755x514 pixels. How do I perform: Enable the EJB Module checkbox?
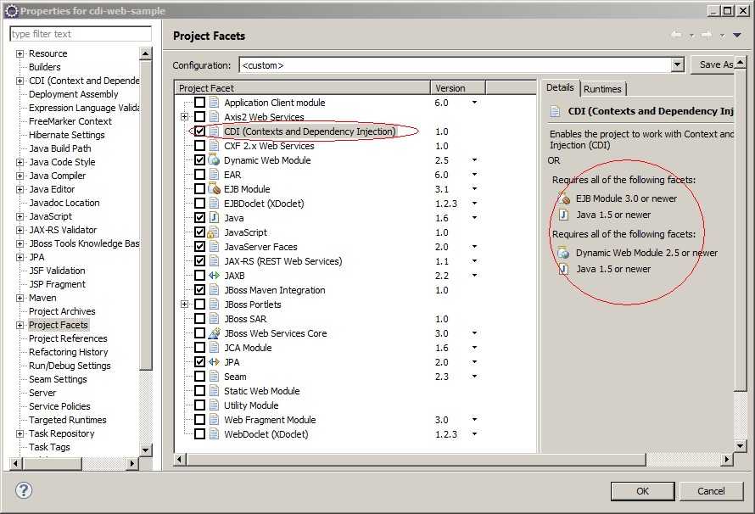coord(200,189)
